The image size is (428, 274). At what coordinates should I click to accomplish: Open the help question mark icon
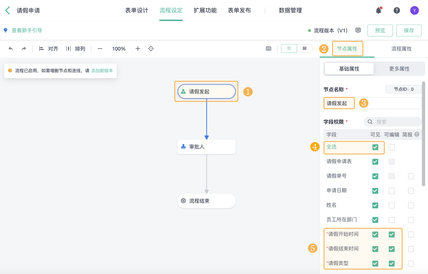(x=397, y=10)
